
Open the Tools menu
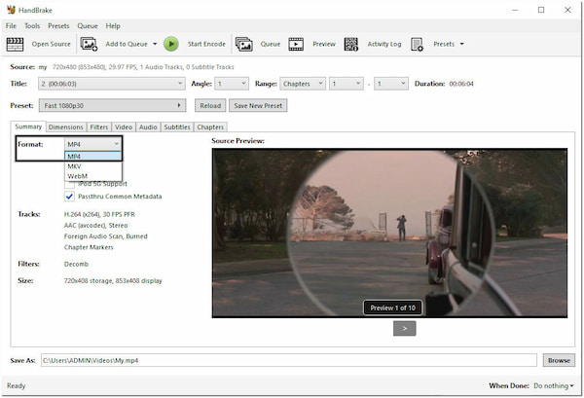[x=32, y=26]
